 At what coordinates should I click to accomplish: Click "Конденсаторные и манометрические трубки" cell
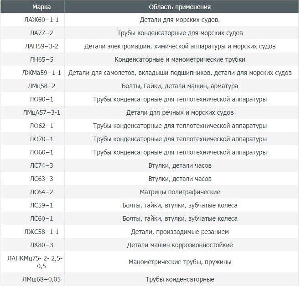(180, 60)
